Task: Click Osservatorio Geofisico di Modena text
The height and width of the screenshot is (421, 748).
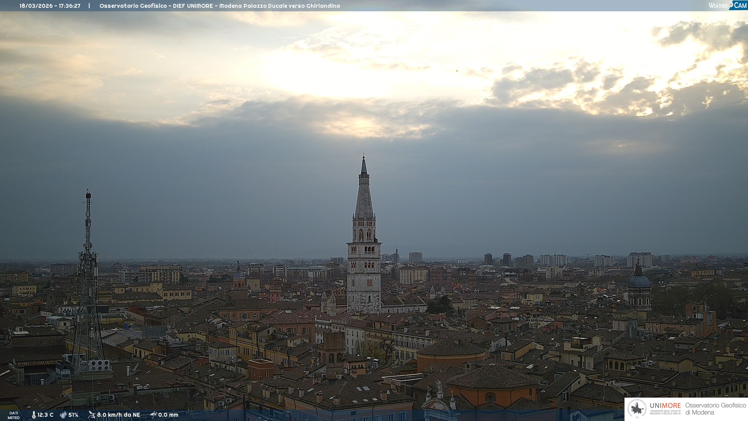Action: point(715,409)
